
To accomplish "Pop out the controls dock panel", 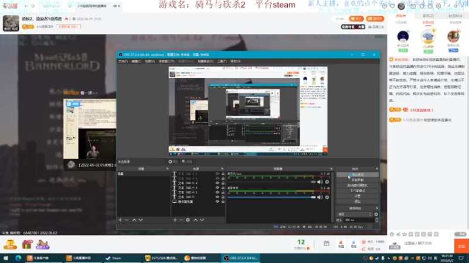I will tap(376, 169).
